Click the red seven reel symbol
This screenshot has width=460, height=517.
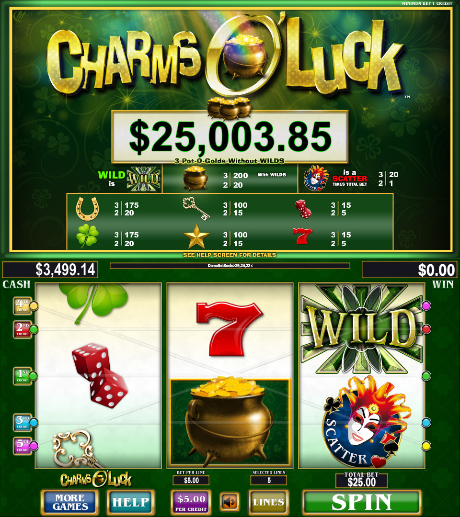pyautogui.click(x=230, y=329)
